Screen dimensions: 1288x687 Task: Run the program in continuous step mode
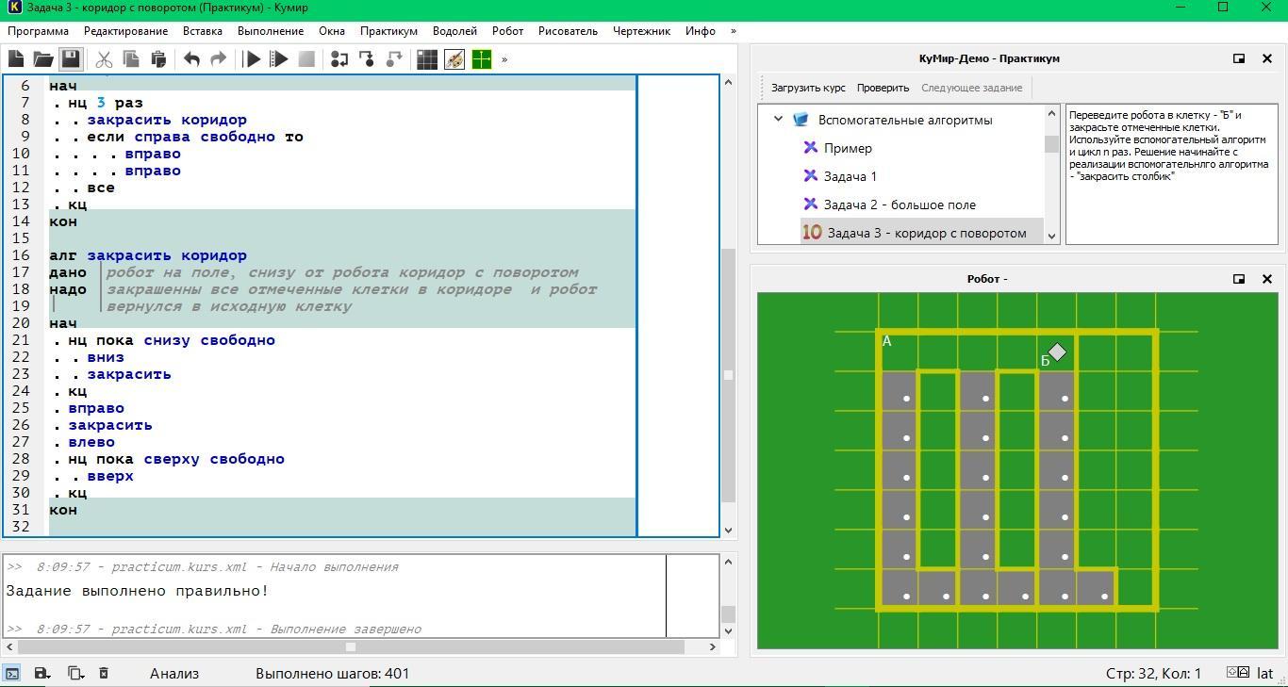click(279, 59)
